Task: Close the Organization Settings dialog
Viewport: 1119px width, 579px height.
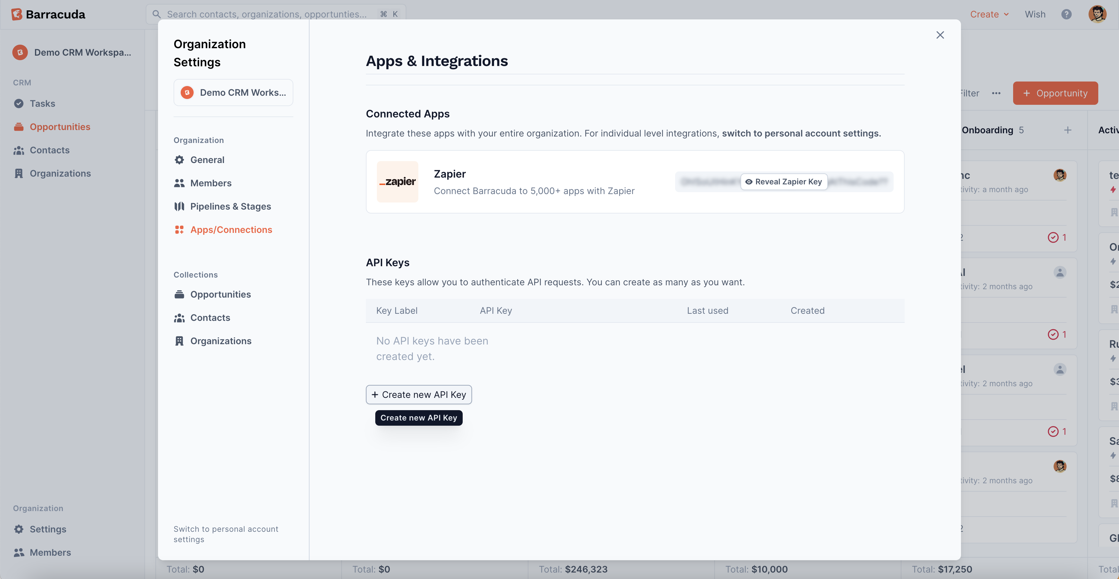Action: [940, 35]
